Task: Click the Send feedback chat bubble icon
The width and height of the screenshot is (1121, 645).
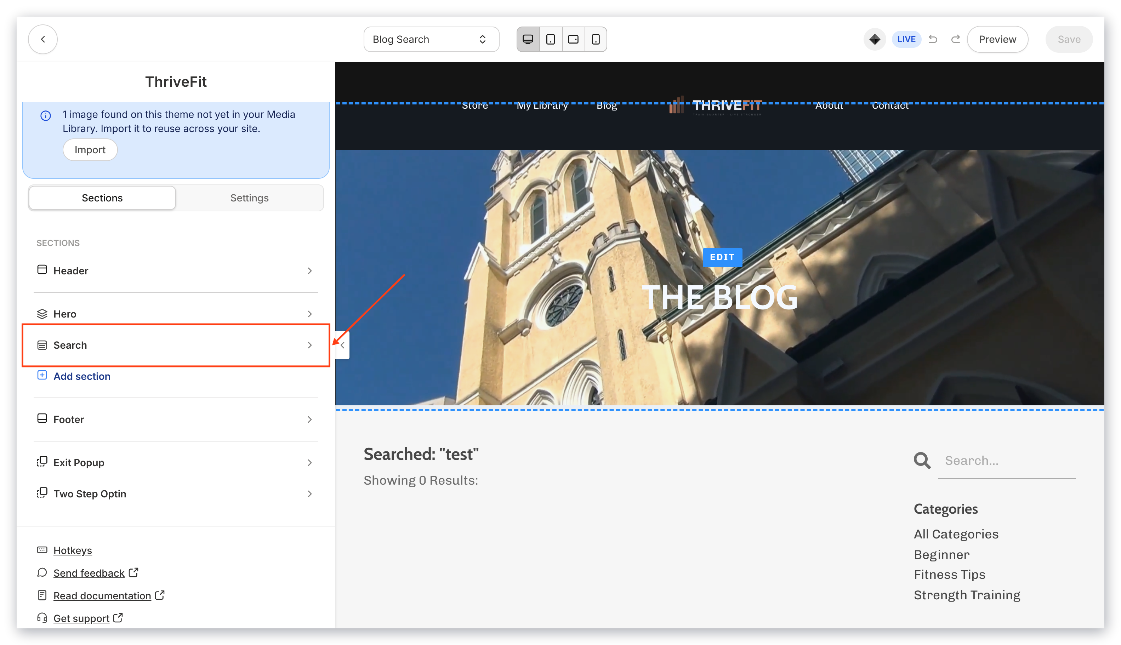Action: [x=42, y=572]
